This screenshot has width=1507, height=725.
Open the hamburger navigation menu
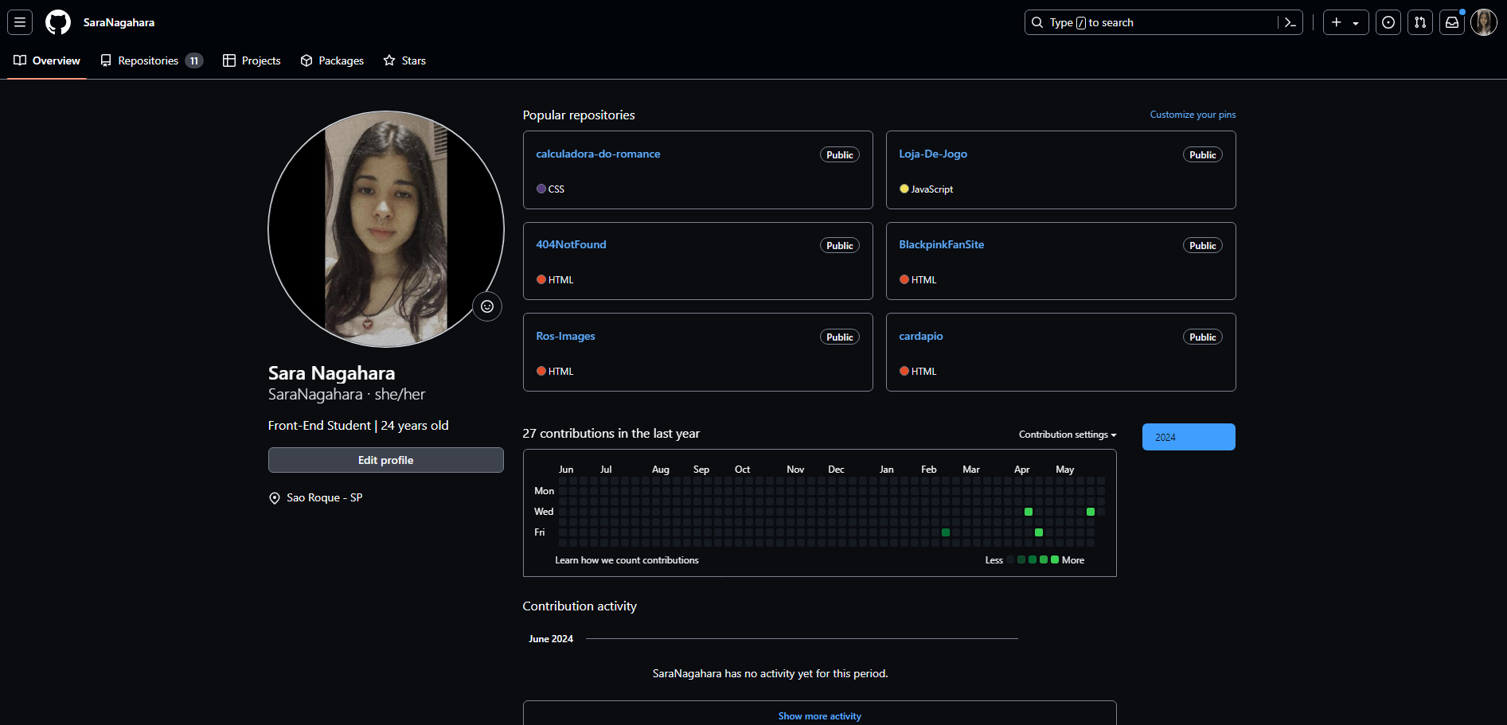20,22
